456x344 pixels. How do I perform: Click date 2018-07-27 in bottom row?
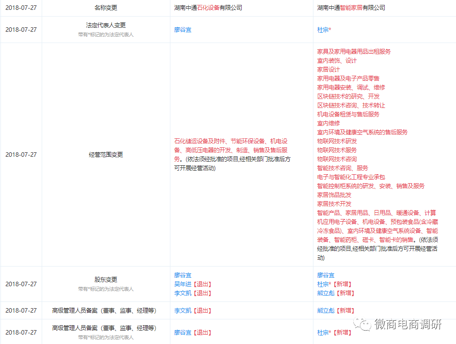(21, 332)
